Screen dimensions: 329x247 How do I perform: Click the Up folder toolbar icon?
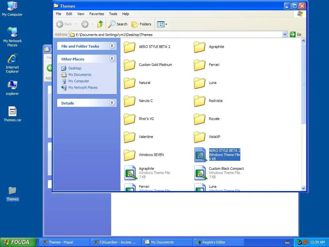click(x=100, y=24)
